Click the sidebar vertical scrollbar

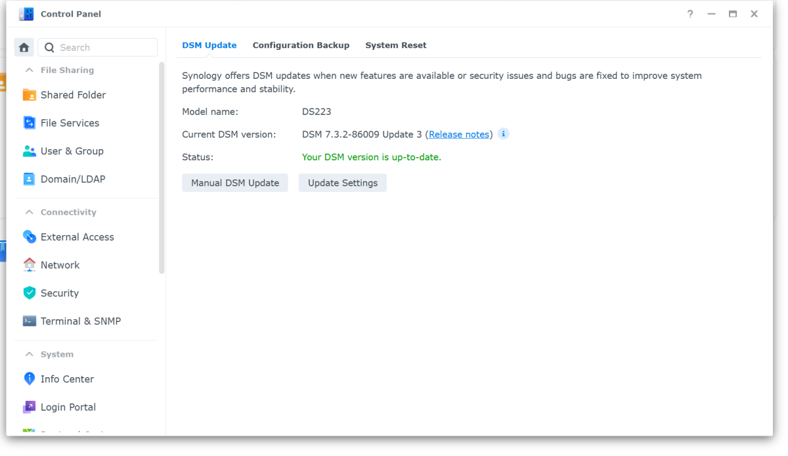(x=162, y=168)
